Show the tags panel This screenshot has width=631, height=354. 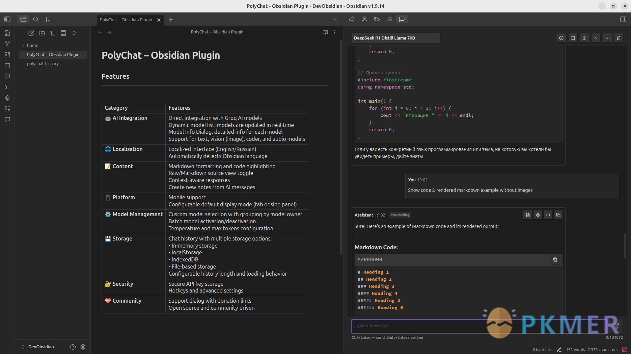(x=377, y=19)
